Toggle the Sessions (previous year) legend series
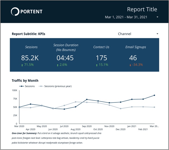This screenshot has height=150, width=169. click(55, 86)
